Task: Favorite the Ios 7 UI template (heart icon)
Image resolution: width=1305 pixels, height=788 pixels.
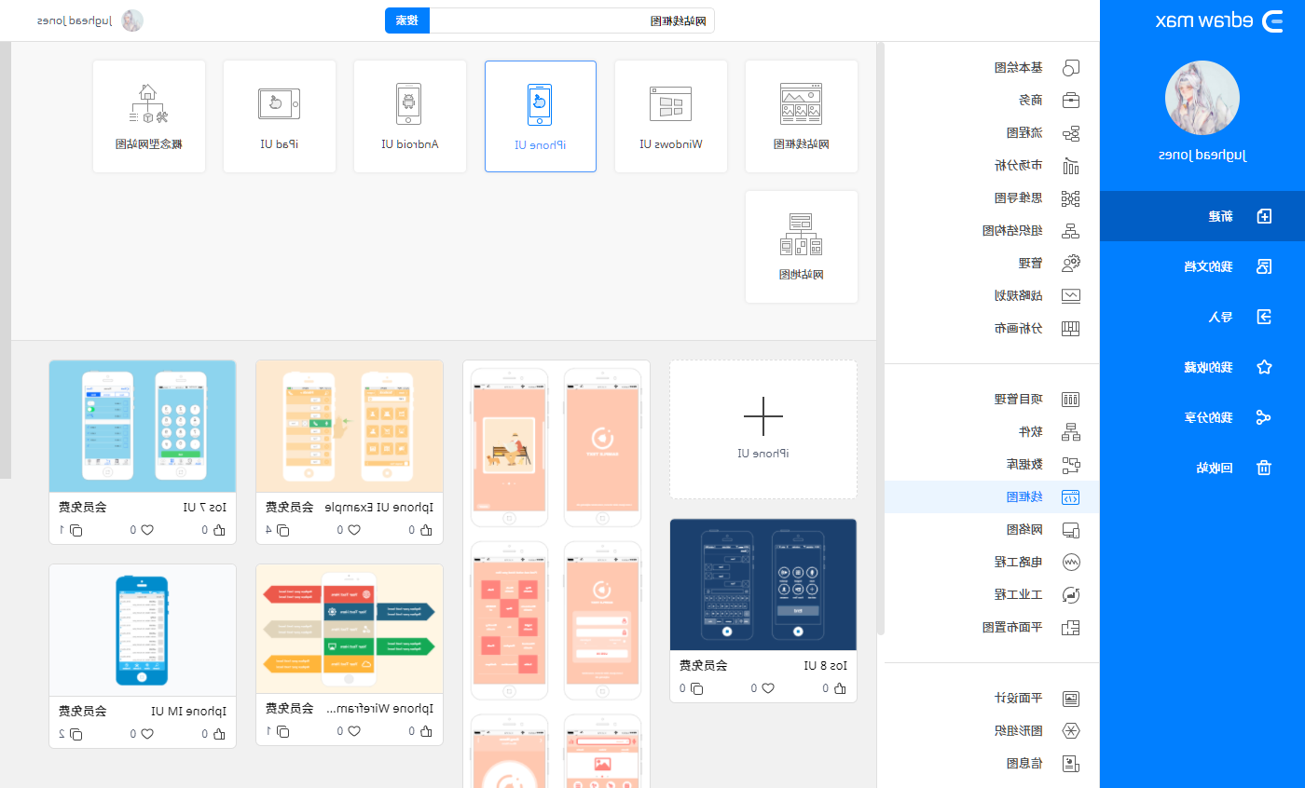Action: [x=147, y=530]
